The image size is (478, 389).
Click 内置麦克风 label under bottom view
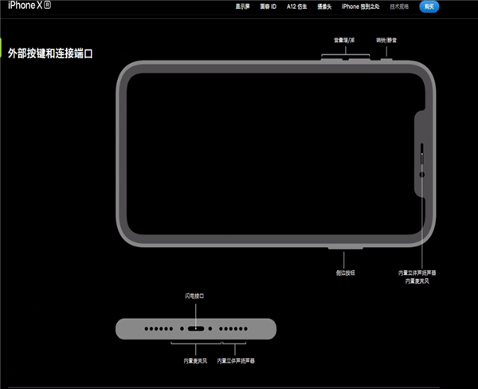[x=195, y=361]
